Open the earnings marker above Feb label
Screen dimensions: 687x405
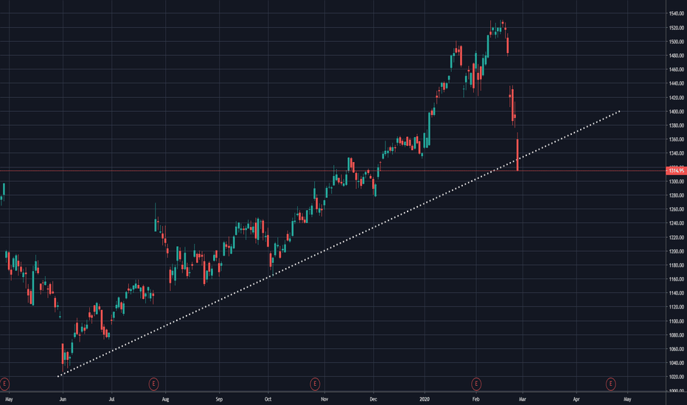(x=476, y=384)
